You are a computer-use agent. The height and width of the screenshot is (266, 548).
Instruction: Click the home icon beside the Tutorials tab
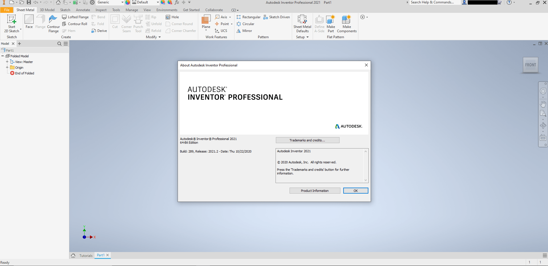73,256
